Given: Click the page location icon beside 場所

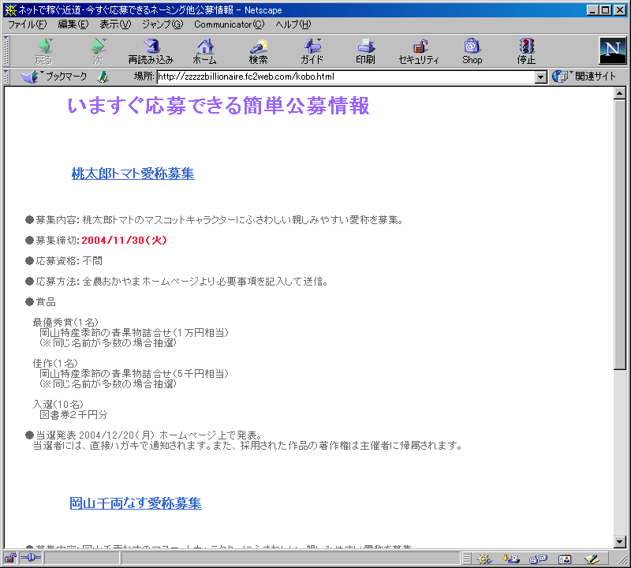Looking at the screenshot, I should [x=103, y=77].
